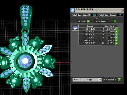
Task: Select the 1.30 X 1.30 size cell
Action: pyautogui.click(x=89, y=32)
